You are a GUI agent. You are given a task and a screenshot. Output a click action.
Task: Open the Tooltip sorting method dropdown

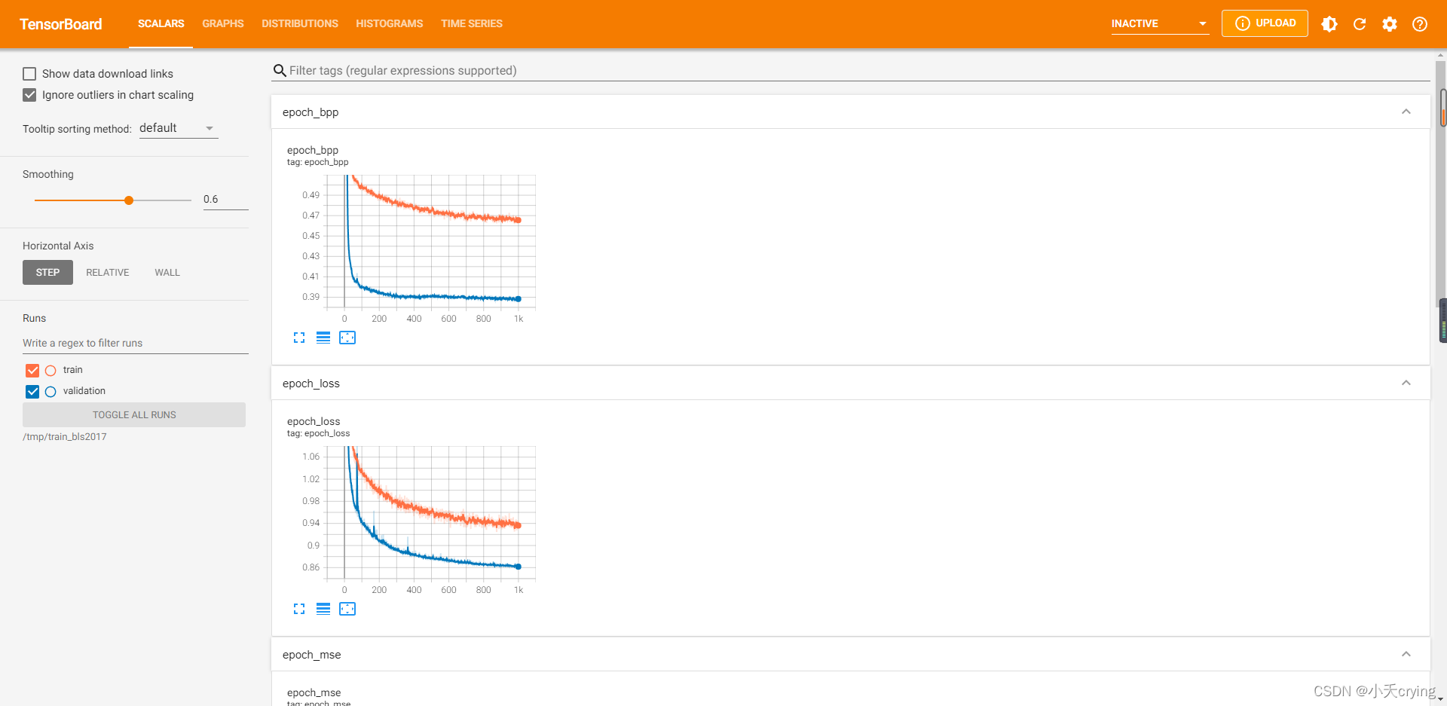coord(179,128)
